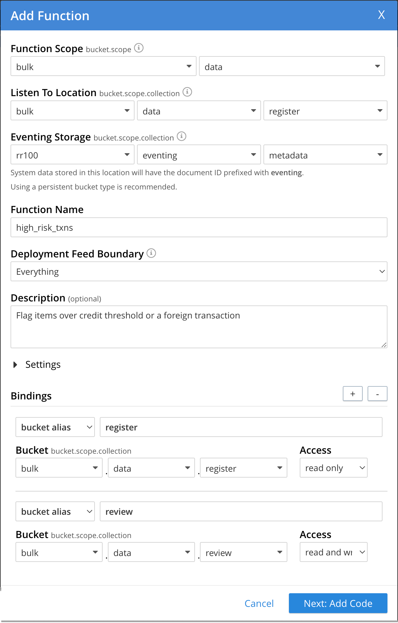Open the Eventing Storage 'metadata' collection dropdown
The width and height of the screenshot is (398, 623).
tap(325, 155)
